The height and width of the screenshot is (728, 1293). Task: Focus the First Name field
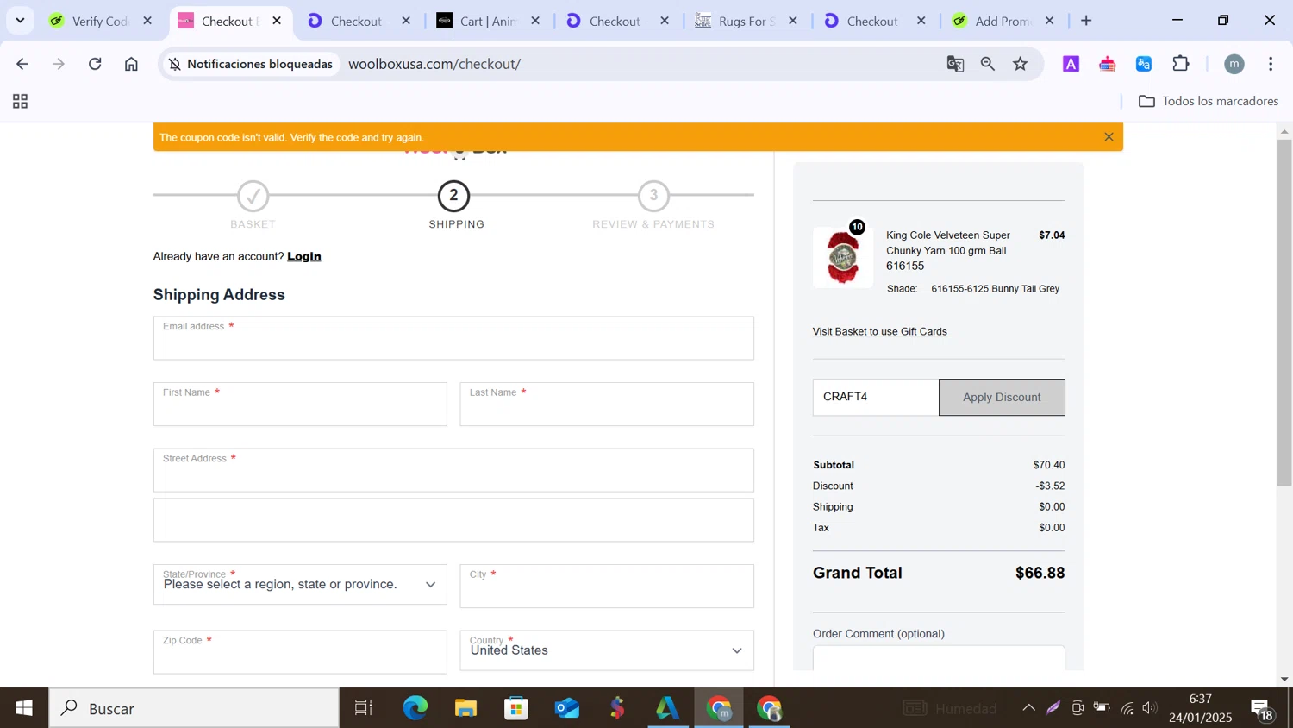click(x=300, y=405)
